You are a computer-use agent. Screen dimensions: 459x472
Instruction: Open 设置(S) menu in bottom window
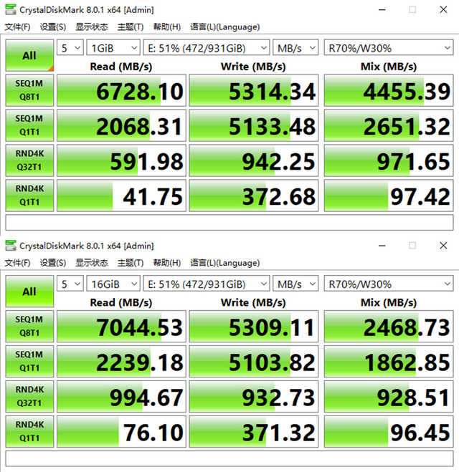pyautogui.click(x=53, y=263)
